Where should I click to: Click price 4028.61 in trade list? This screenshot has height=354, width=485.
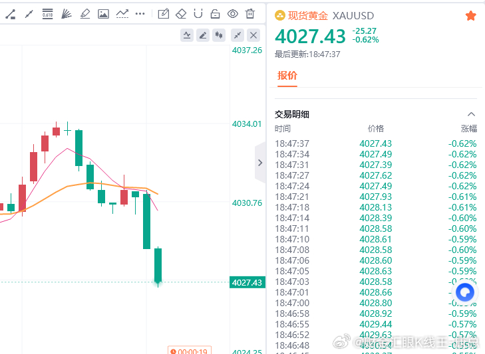pyautogui.click(x=376, y=239)
